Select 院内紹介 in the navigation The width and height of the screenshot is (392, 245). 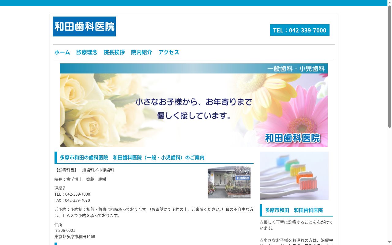[141, 52]
